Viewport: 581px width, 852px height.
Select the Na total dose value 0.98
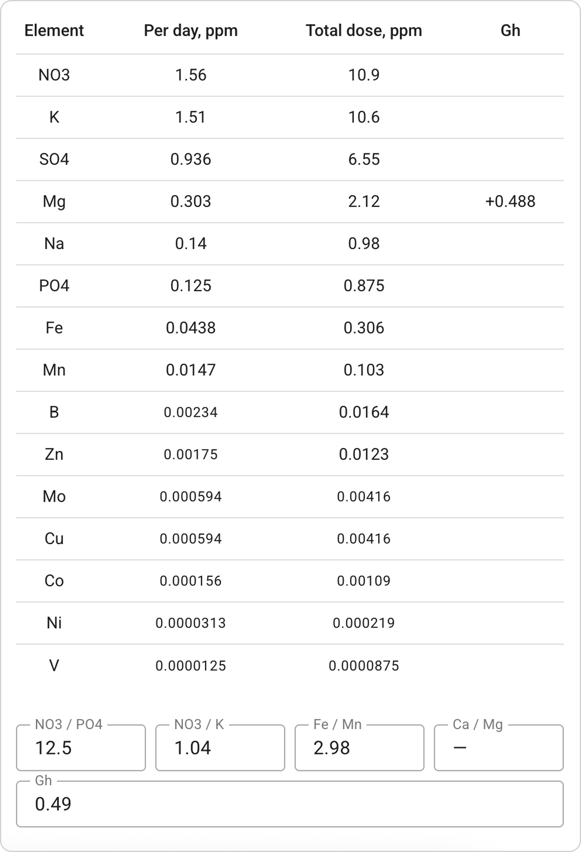pyautogui.click(x=364, y=244)
